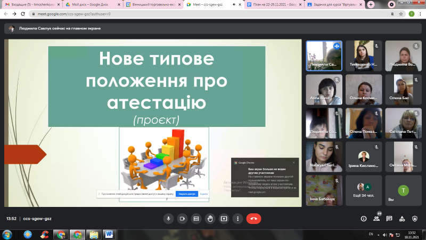Open the present screen button
Viewport: 426px width, 240px height.
(224, 219)
